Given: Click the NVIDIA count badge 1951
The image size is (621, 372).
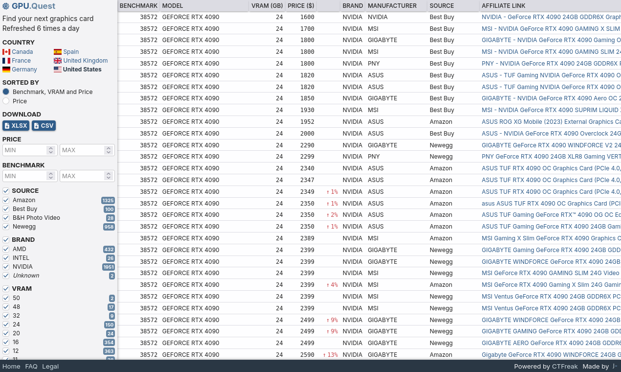Looking at the screenshot, I should pyautogui.click(x=109, y=267).
